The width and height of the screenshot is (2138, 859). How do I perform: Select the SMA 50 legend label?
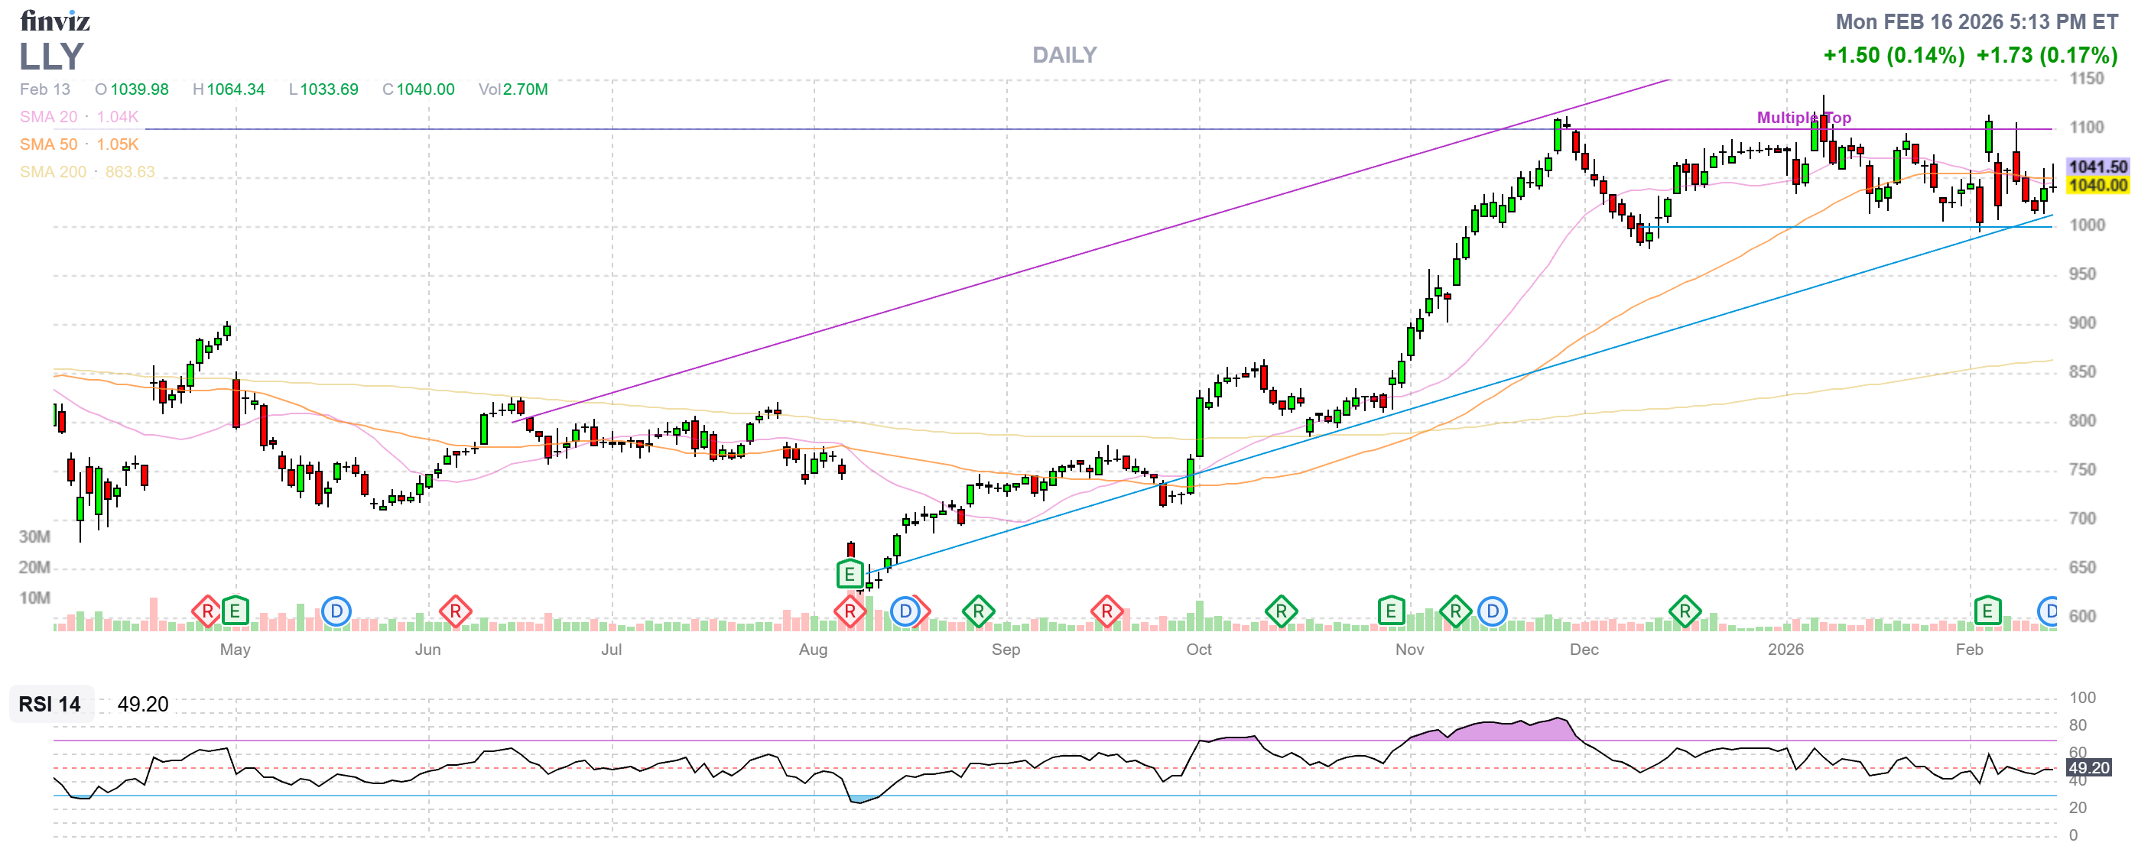pos(48,144)
